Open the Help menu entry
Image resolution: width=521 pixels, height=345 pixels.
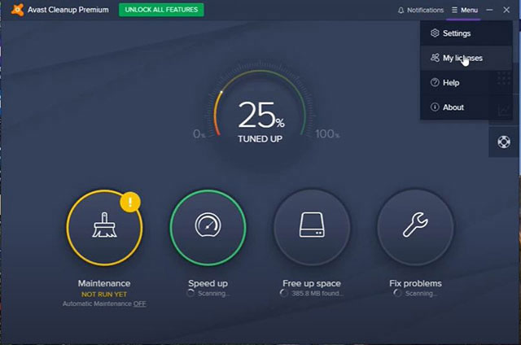(466, 82)
